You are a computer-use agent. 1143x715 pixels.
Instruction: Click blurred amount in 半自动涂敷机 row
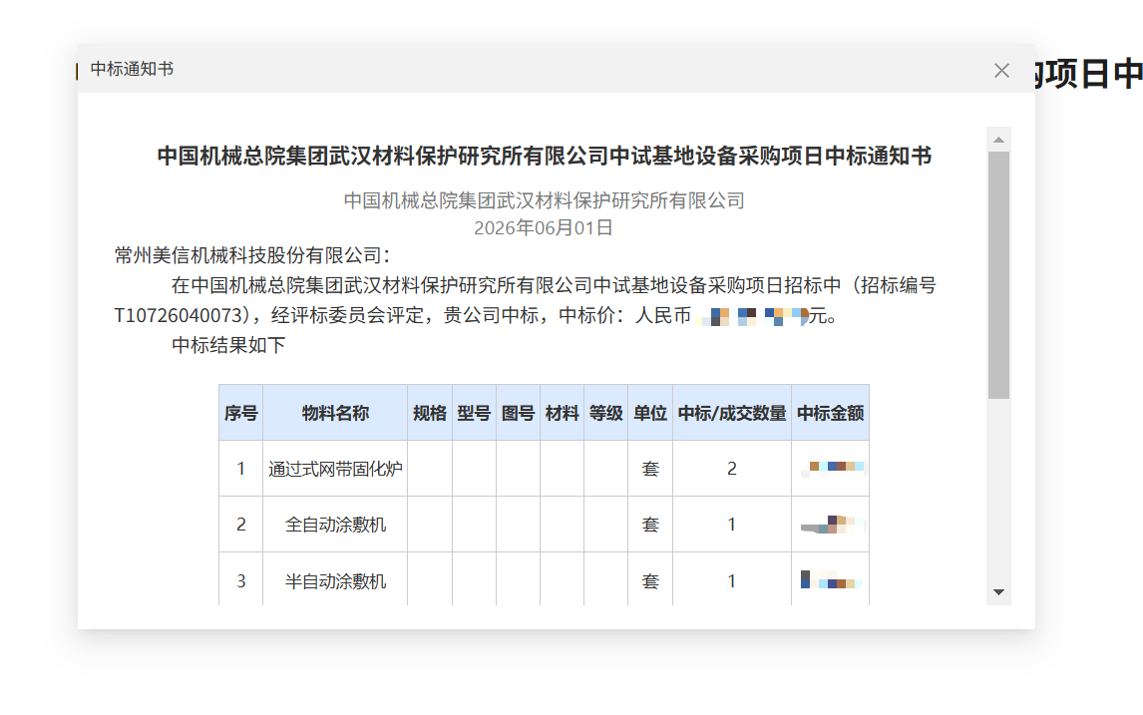point(832,580)
